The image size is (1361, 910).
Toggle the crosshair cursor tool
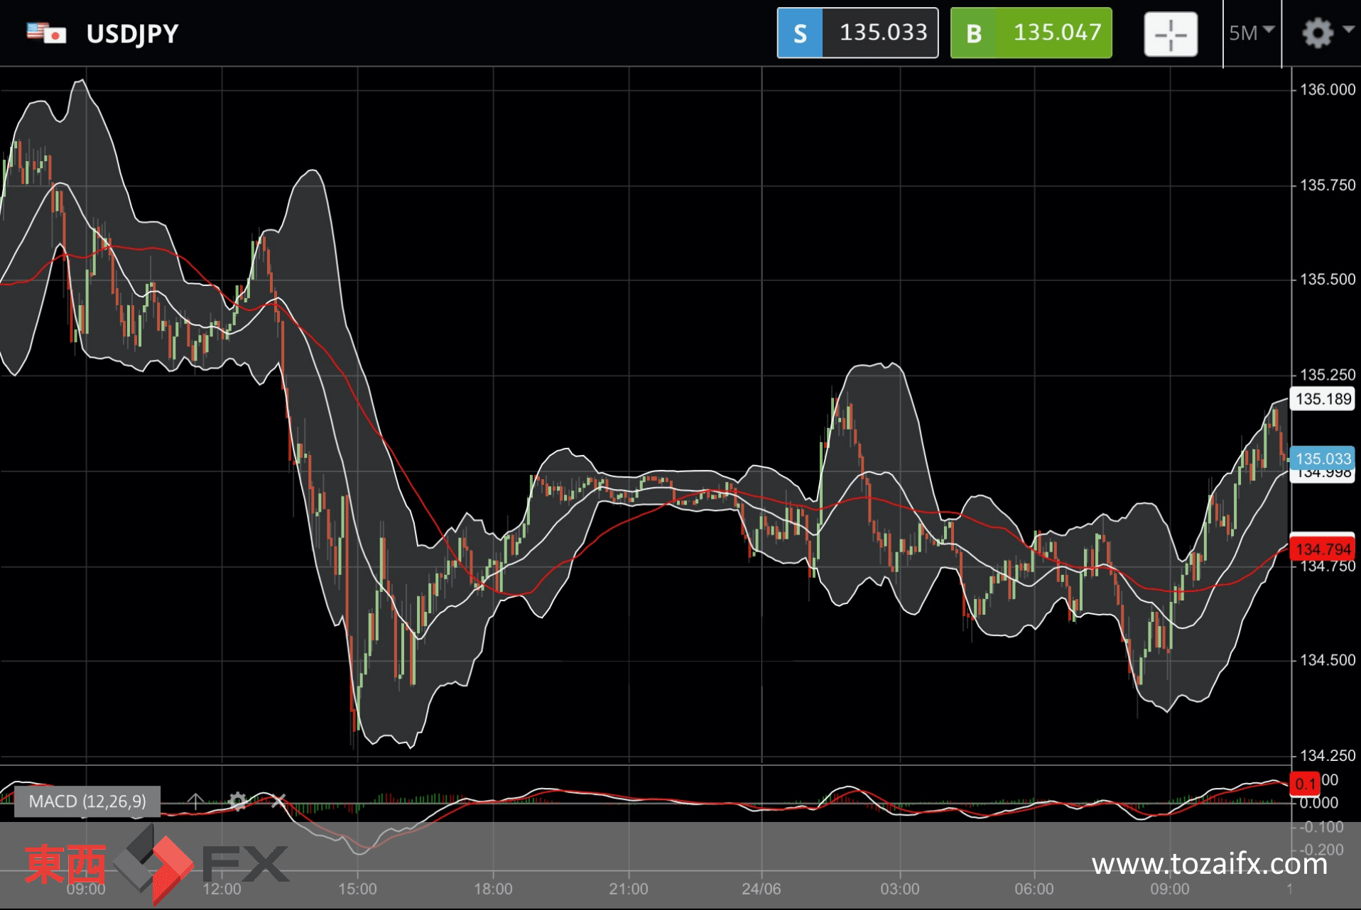click(1171, 33)
